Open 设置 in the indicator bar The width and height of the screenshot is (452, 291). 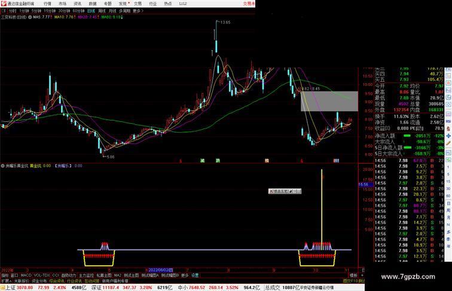pos(195,275)
